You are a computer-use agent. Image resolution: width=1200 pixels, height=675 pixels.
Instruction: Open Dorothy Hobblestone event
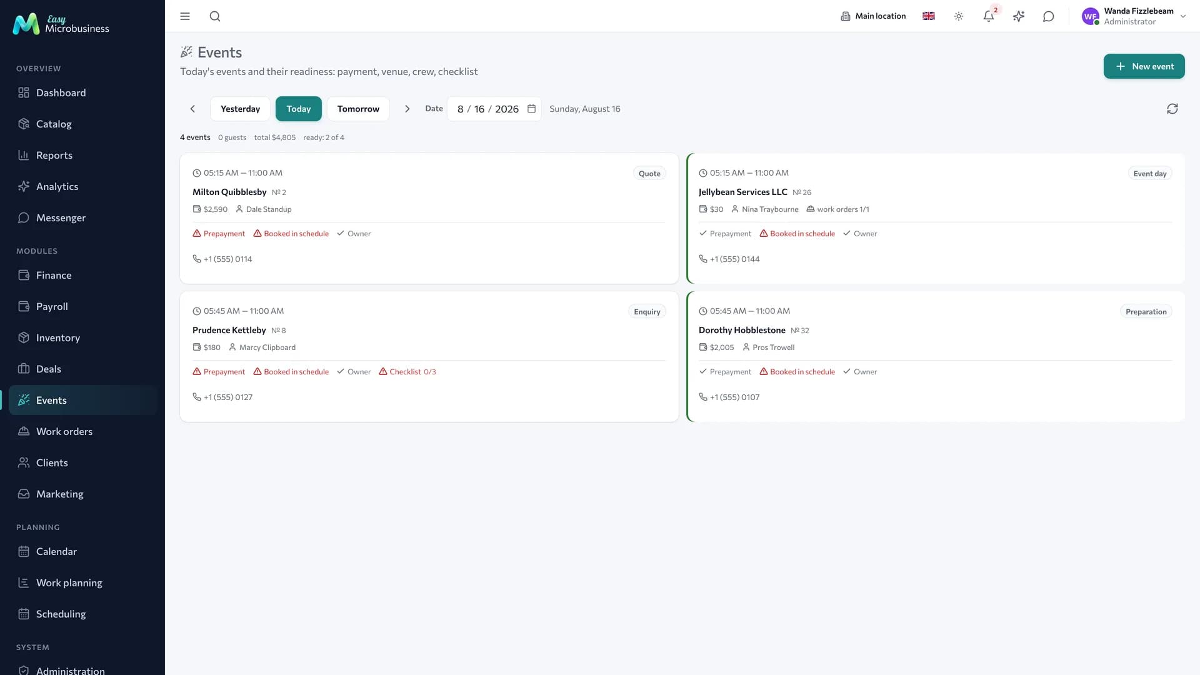(936, 356)
